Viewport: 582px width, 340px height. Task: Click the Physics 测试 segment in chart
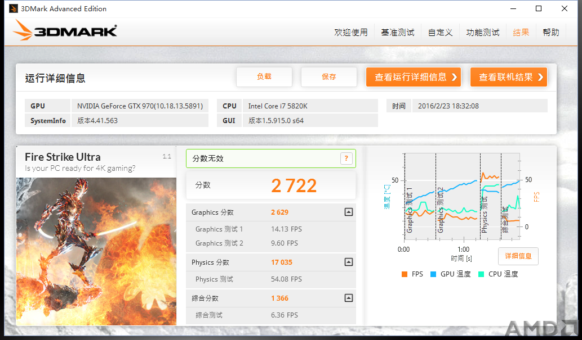pyautogui.click(x=490, y=197)
